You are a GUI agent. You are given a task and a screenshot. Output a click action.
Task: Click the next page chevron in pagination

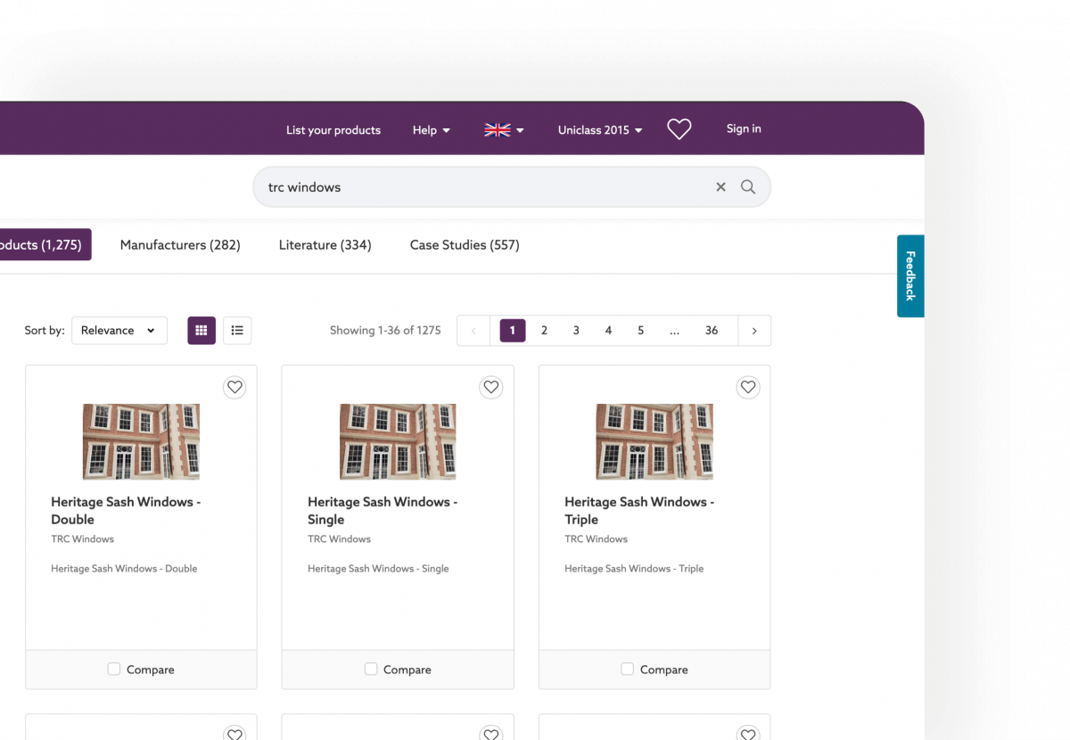pyautogui.click(x=754, y=330)
